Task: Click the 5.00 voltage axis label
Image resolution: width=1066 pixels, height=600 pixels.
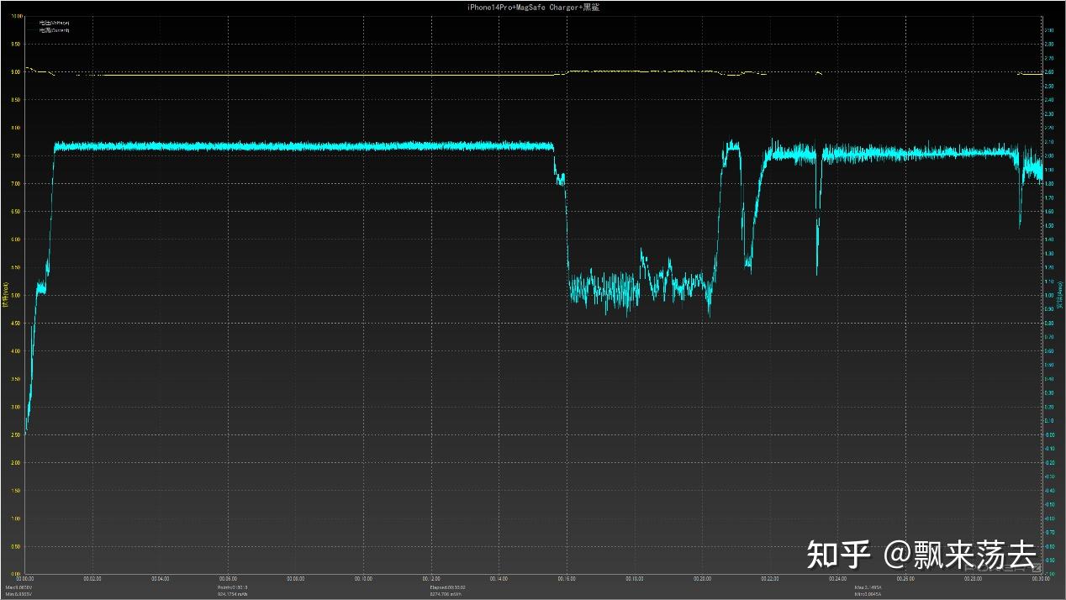Action: [16, 295]
